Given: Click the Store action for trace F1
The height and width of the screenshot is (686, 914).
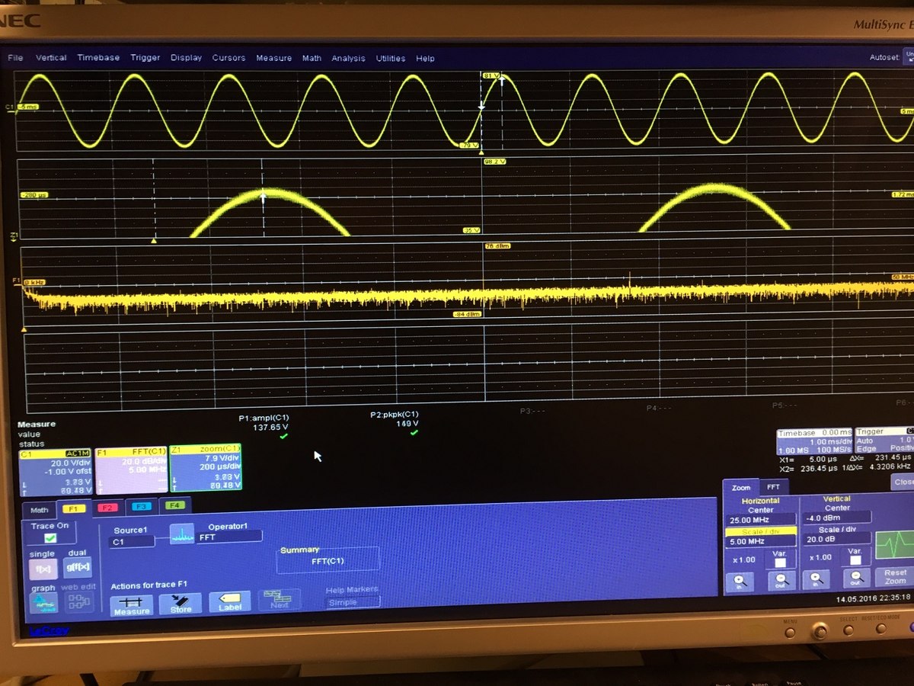Looking at the screenshot, I should pos(181,604).
